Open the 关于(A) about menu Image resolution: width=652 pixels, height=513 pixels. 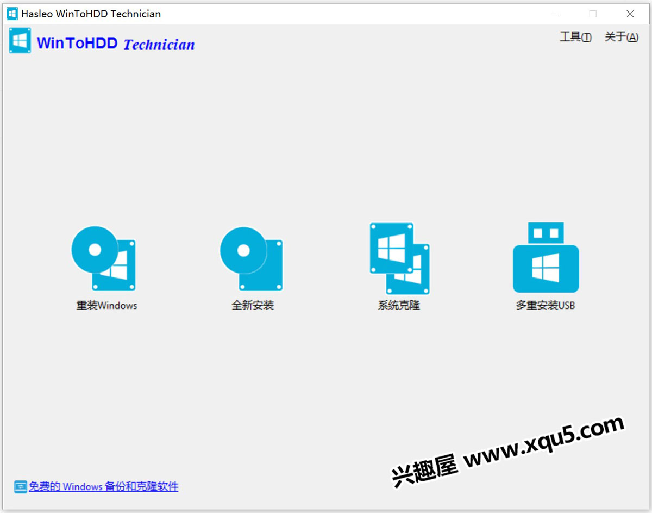[x=621, y=37]
